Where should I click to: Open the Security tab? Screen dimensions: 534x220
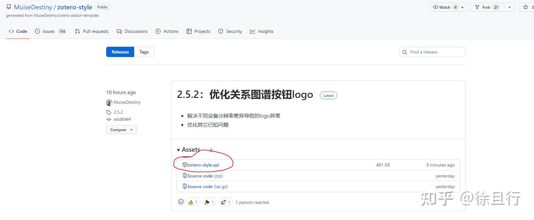point(230,31)
